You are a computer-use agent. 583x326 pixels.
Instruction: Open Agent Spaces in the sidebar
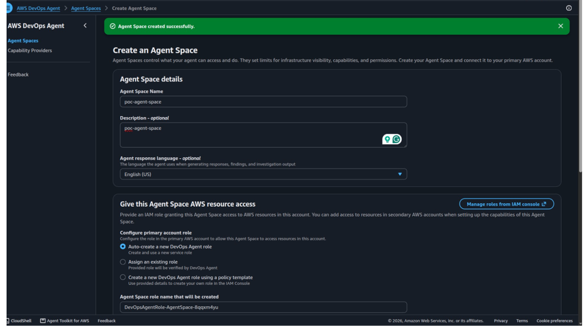(x=23, y=41)
